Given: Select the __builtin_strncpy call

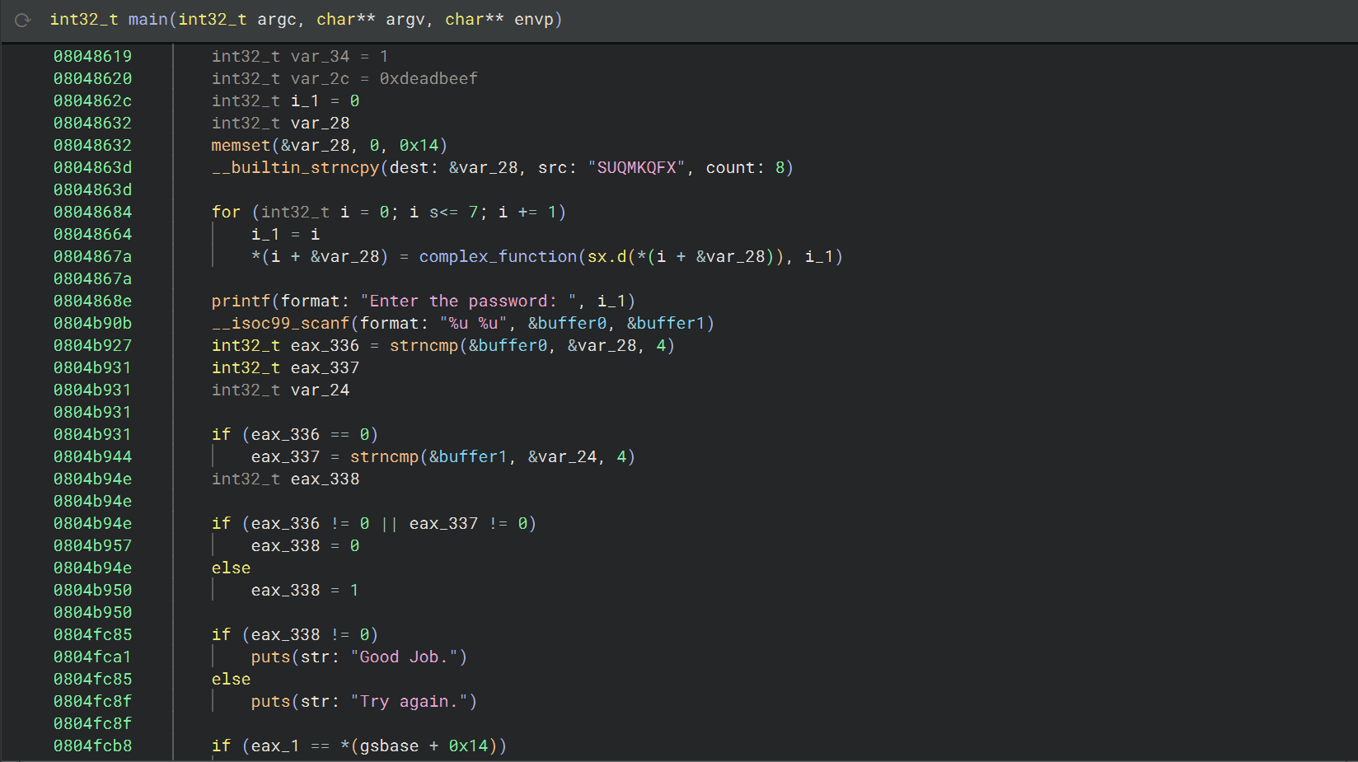Looking at the screenshot, I should [295, 167].
